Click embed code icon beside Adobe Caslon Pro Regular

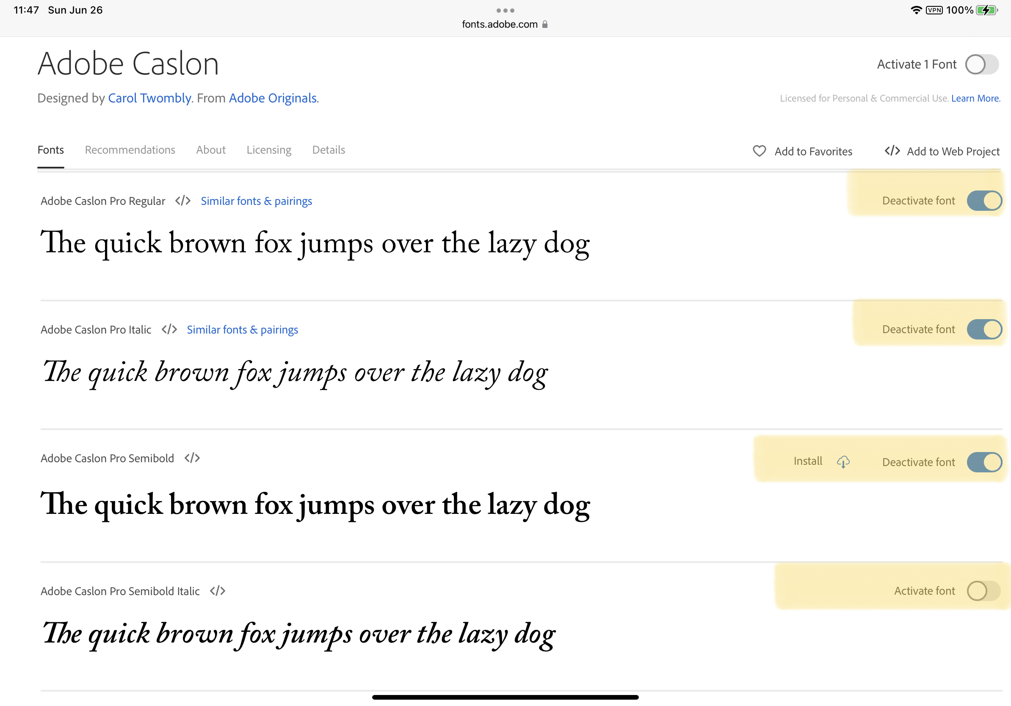(x=183, y=201)
